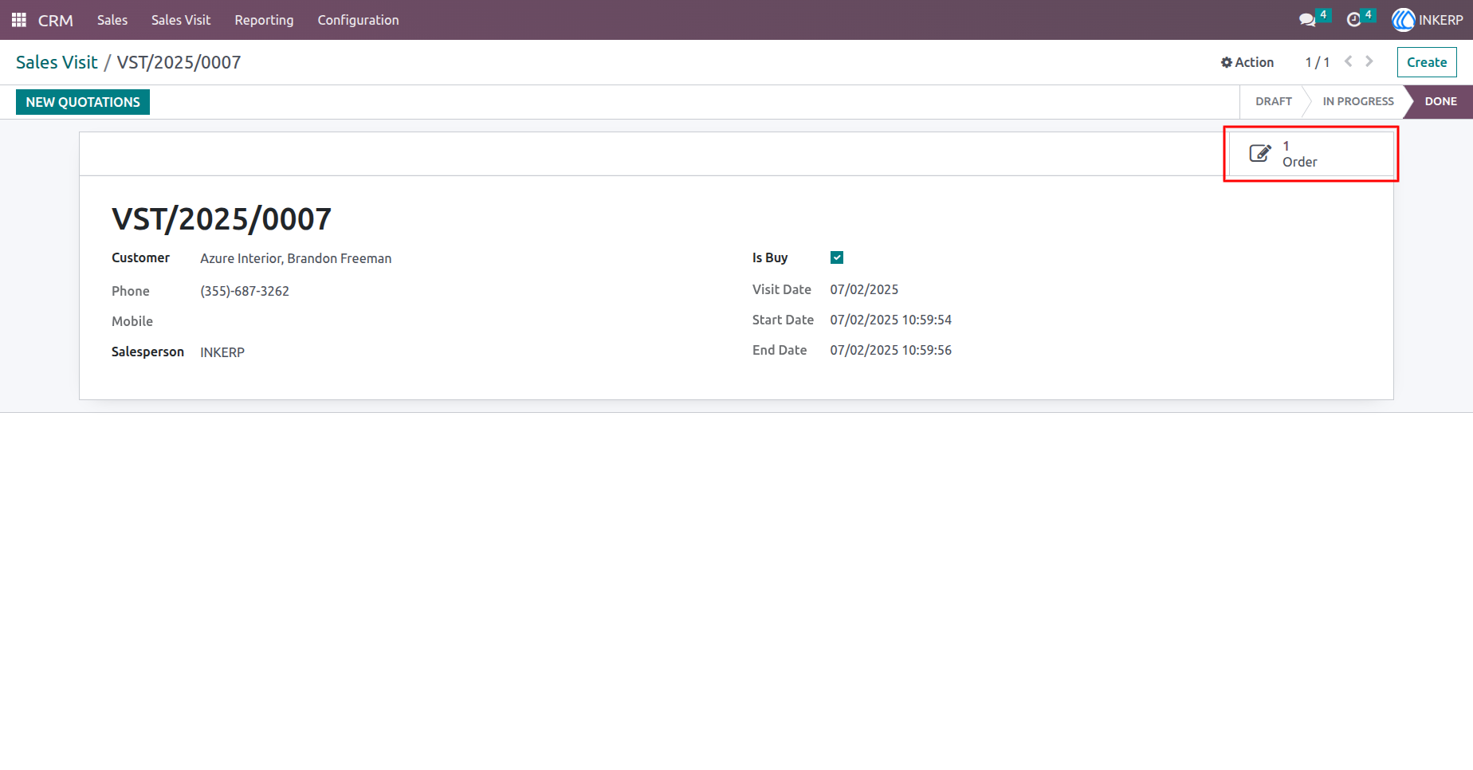This screenshot has width=1473, height=770.
Task: Click phone number (355)-687-3262
Action: (x=245, y=291)
